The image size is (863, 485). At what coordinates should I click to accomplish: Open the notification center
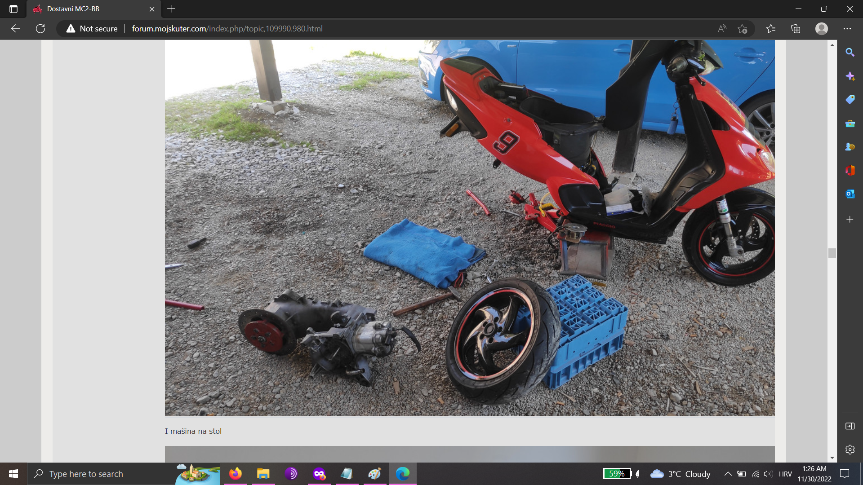tap(845, 474)
